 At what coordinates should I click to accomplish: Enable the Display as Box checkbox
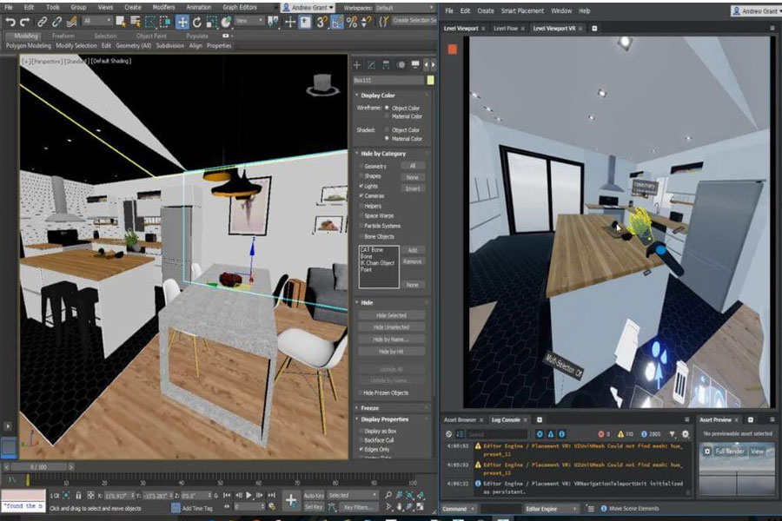(361, 431)
